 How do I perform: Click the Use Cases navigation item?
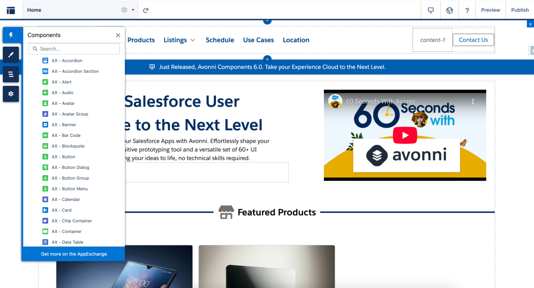pyautogui.click(x=258, y=40)
